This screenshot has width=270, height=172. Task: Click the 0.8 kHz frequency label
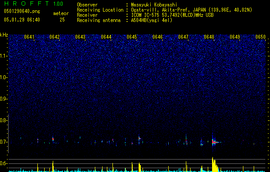3,120
